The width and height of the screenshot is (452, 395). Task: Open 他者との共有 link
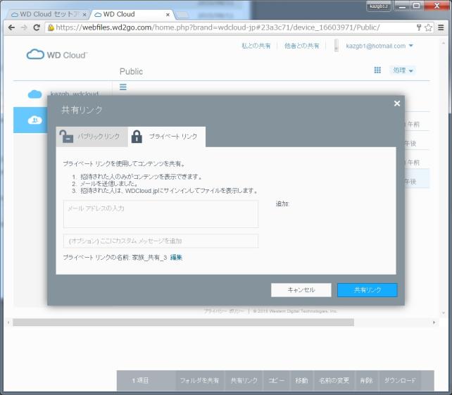(302, 46)
